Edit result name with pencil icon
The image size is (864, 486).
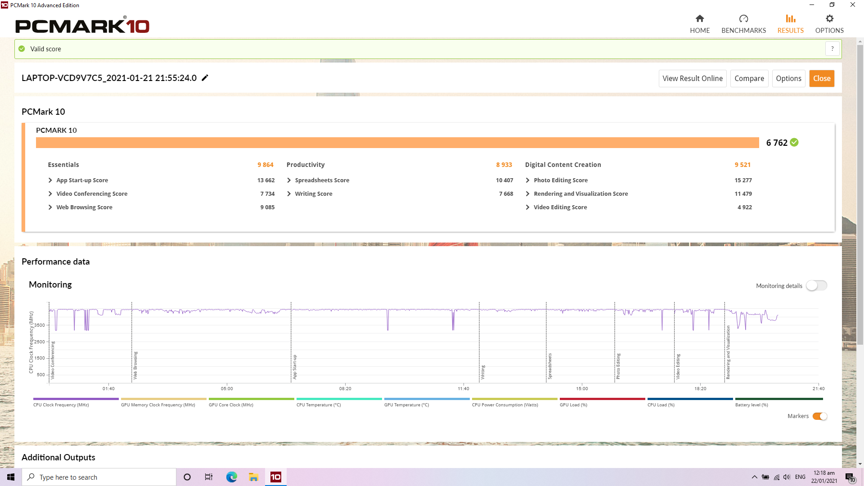pos(205,78)
